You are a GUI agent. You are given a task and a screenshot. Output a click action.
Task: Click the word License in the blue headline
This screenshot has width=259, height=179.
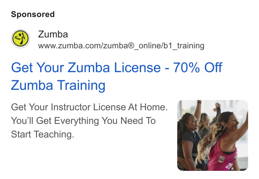pyautogui.click(x=137, y=67)
